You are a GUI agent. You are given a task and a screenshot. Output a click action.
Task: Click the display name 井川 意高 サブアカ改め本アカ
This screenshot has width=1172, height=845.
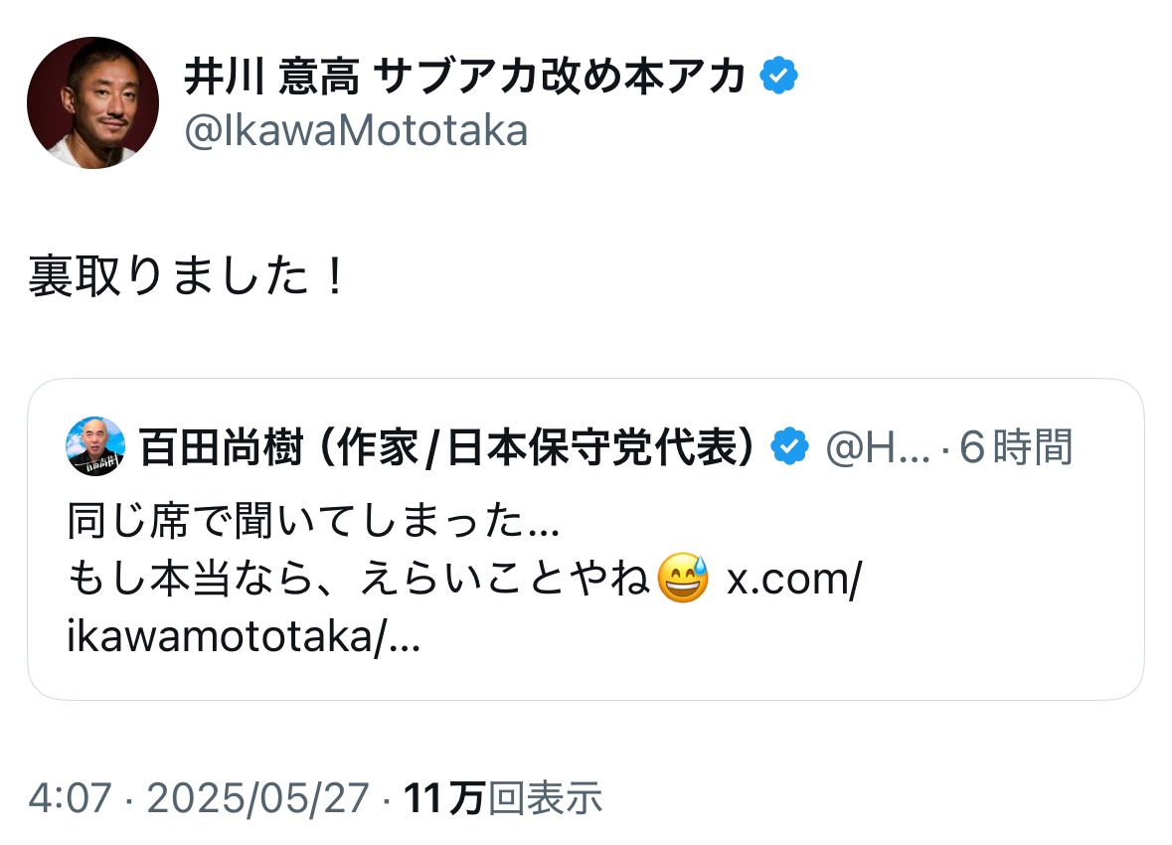[464, 78]
